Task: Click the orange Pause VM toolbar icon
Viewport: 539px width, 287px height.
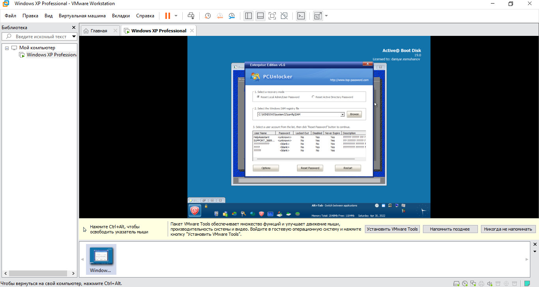Action: pos(168,16)
